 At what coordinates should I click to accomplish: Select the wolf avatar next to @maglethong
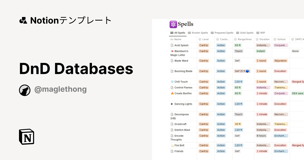click(x=25, y=90)
